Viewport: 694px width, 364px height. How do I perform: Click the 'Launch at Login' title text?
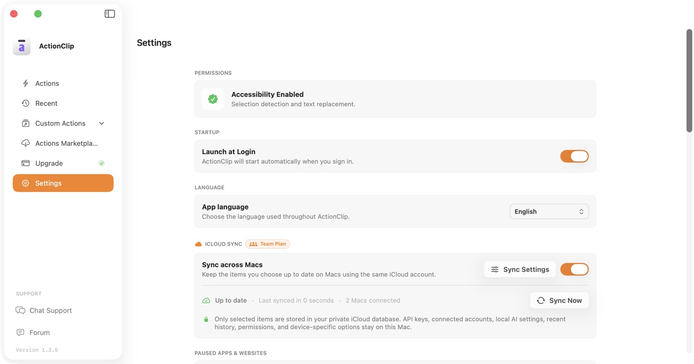point(229,151)
